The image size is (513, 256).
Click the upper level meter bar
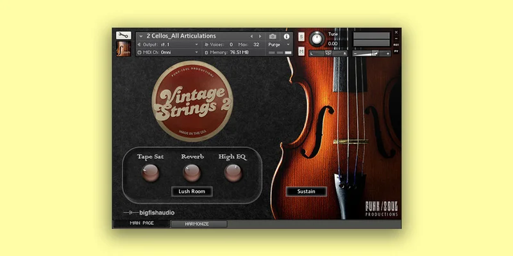372,36
